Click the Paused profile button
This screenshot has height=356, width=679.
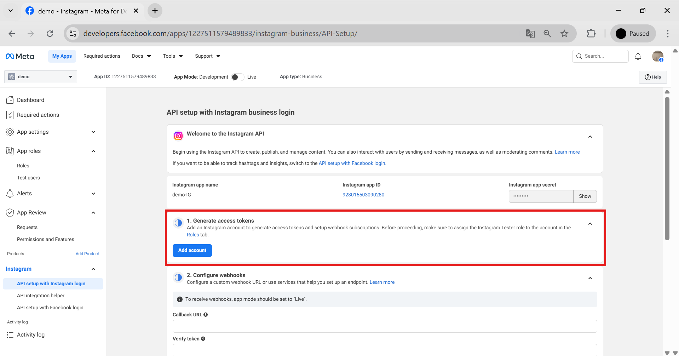633,34
